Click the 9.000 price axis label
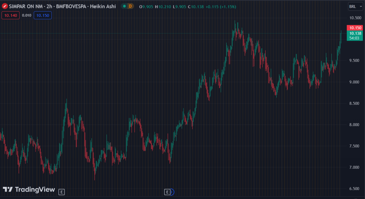This screenshot has height=199, width=365. click(x=354, y=82)
